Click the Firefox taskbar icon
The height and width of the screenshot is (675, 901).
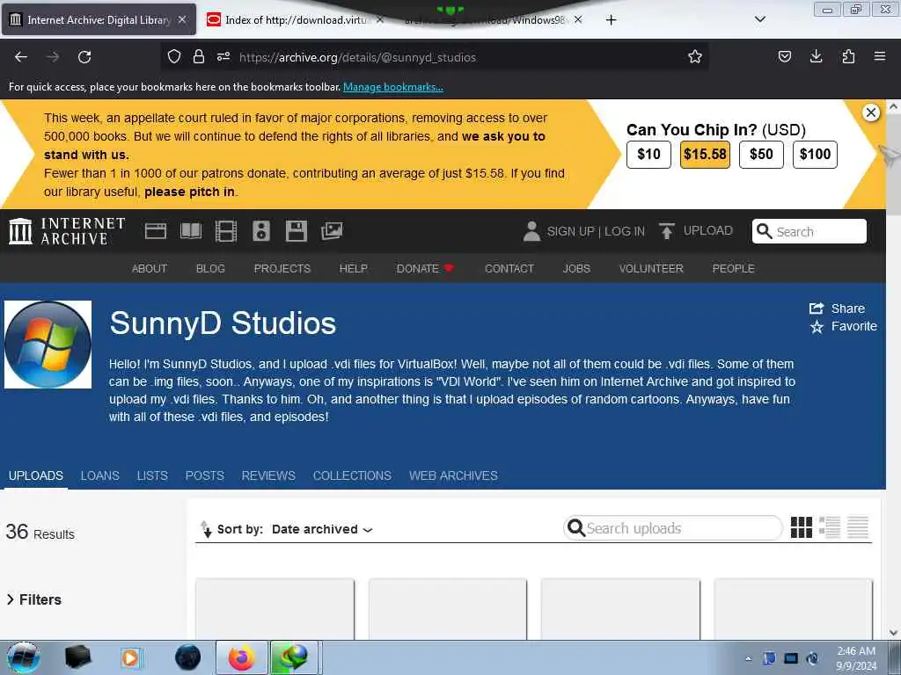point(241,657)
